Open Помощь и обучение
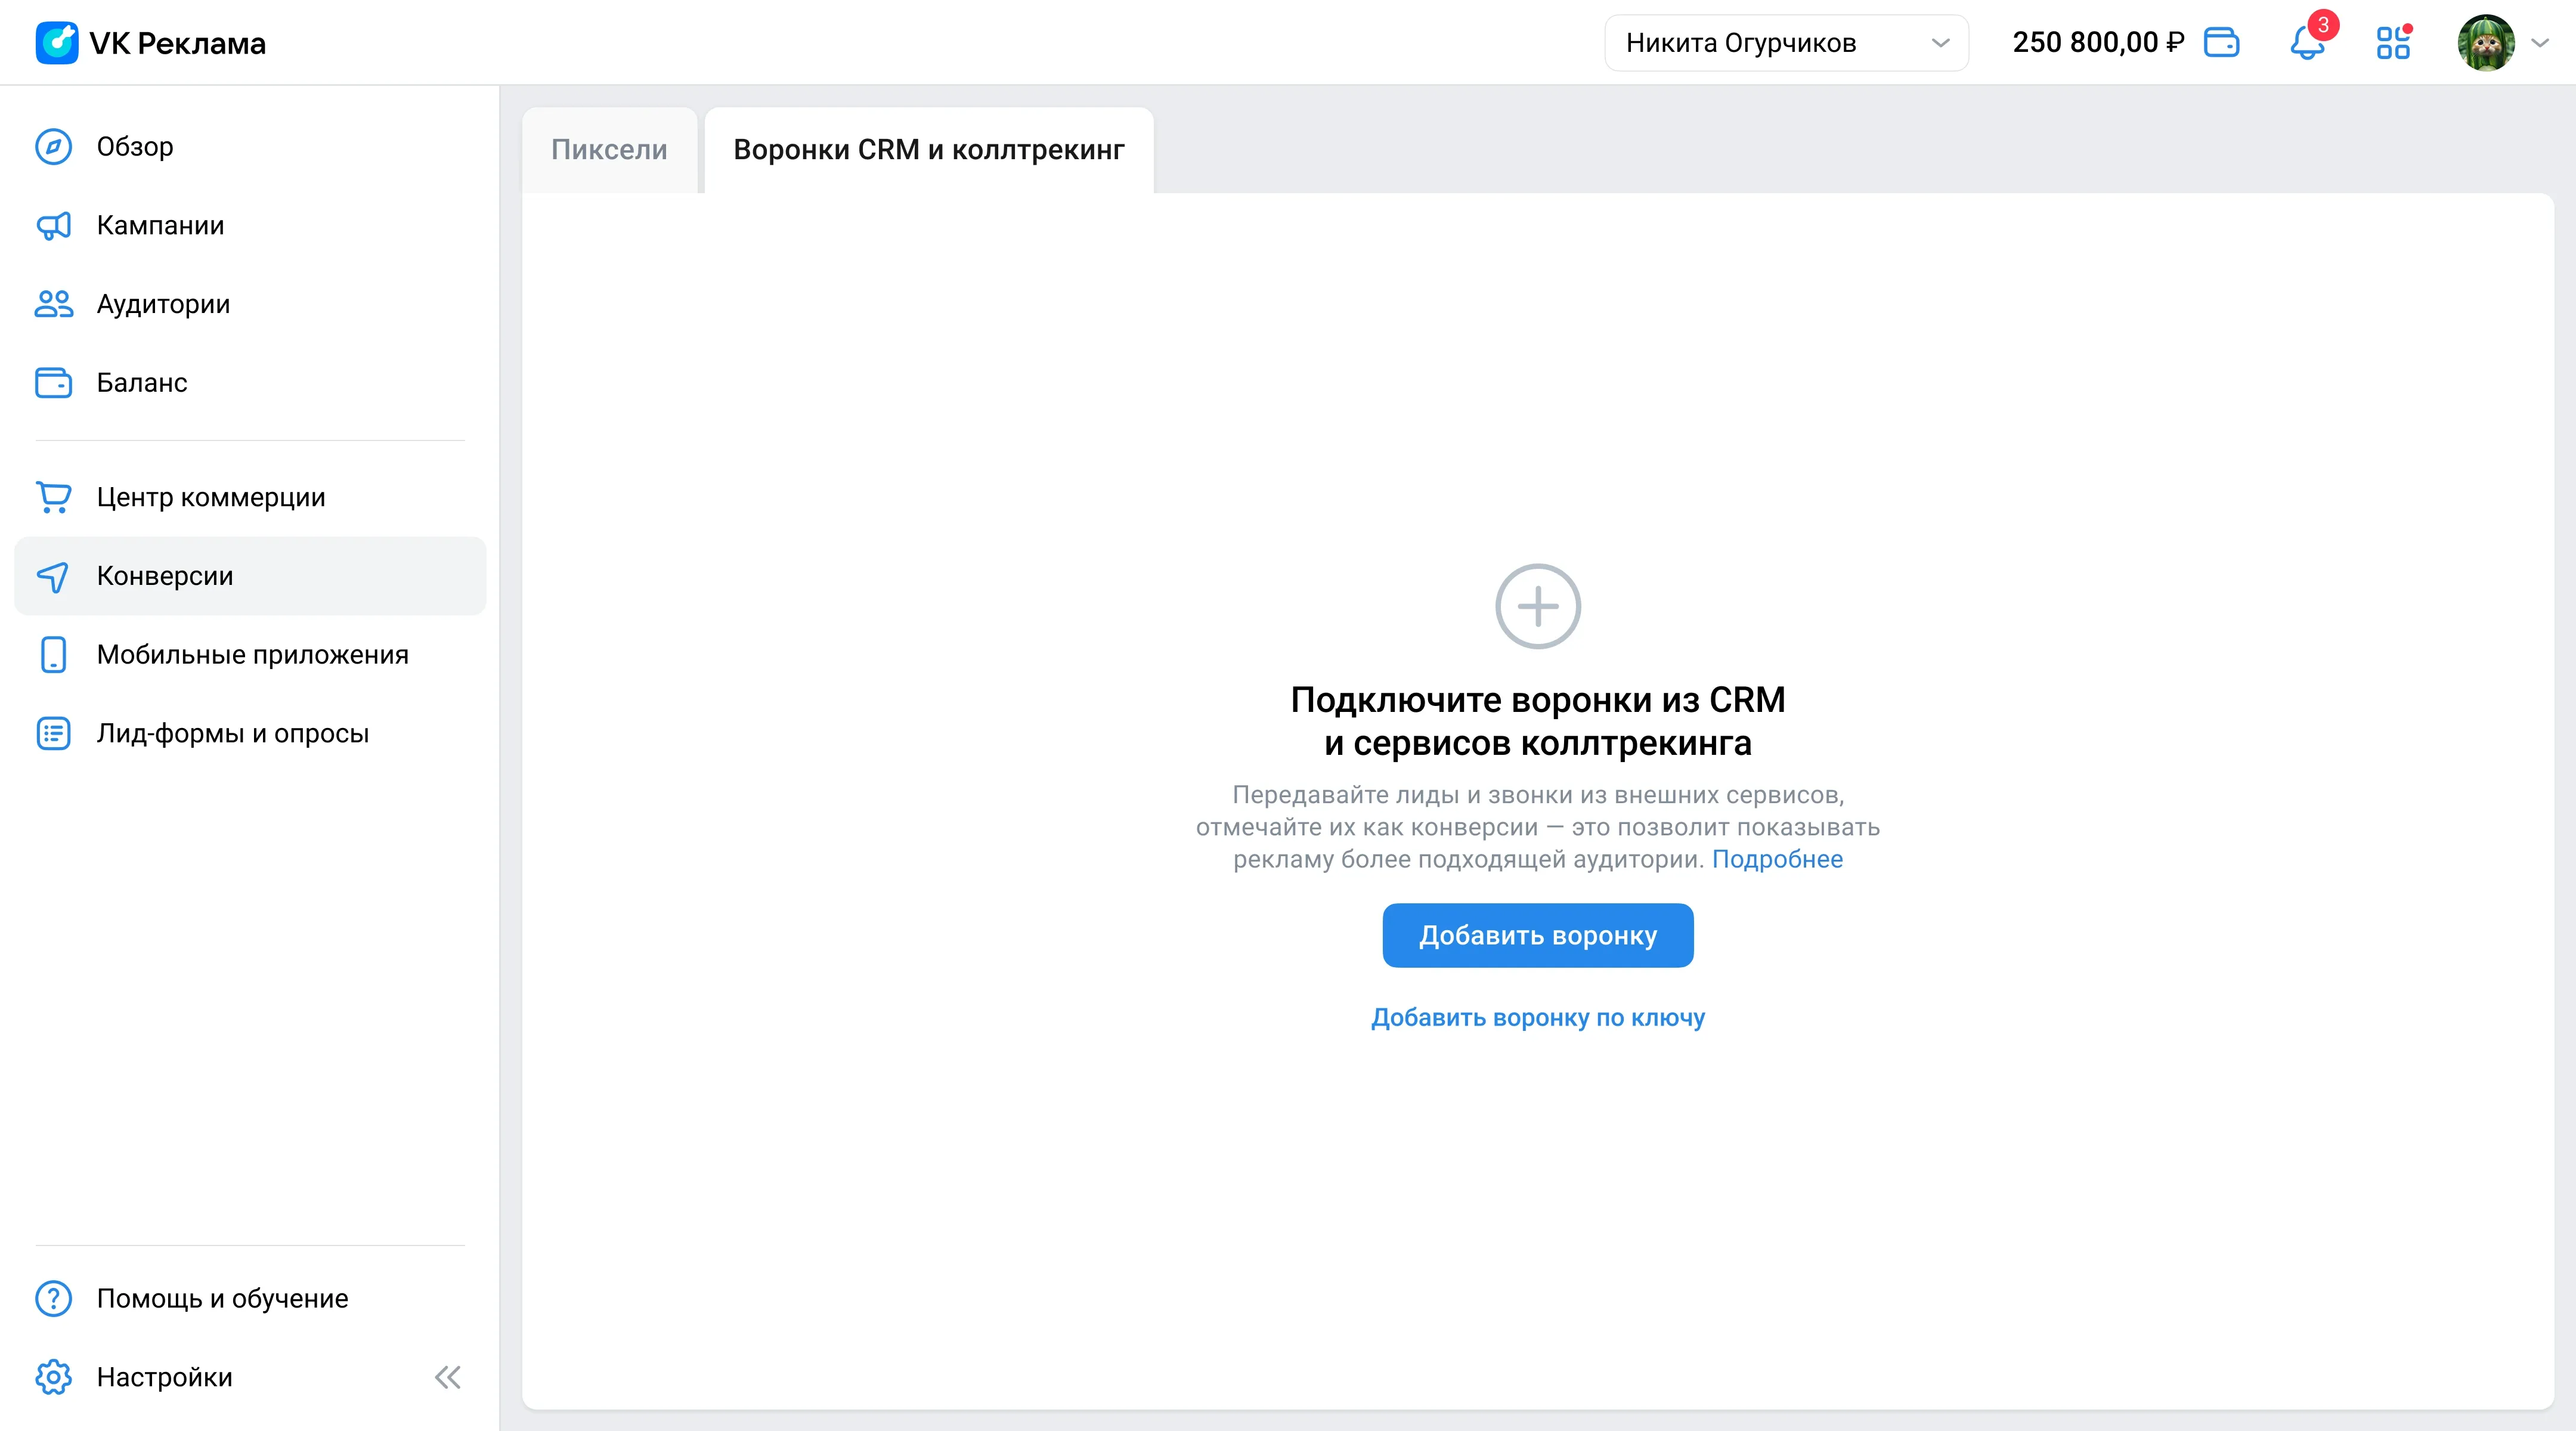The width and height of the screenshot is (2576, 1431). click(250, 1299)
